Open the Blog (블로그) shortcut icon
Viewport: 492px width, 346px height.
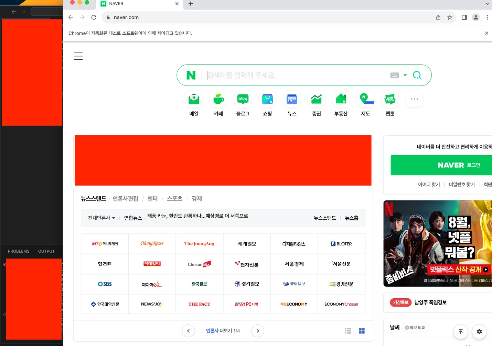(x=243, y=99)
